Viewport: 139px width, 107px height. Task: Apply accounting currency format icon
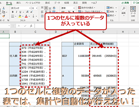coord(63,12)
